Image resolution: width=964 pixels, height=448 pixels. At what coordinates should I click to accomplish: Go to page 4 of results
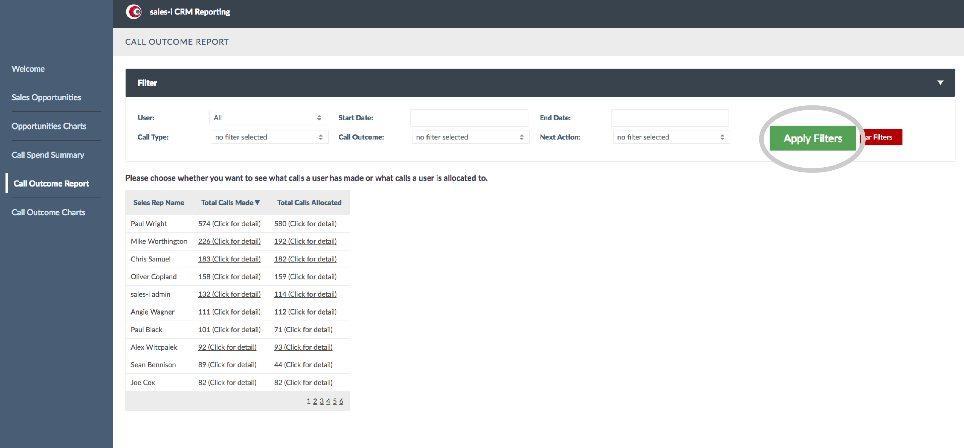point(328,401)
